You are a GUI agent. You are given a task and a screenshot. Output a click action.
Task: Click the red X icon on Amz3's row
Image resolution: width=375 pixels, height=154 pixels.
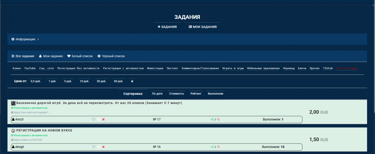tap(103, 119)
